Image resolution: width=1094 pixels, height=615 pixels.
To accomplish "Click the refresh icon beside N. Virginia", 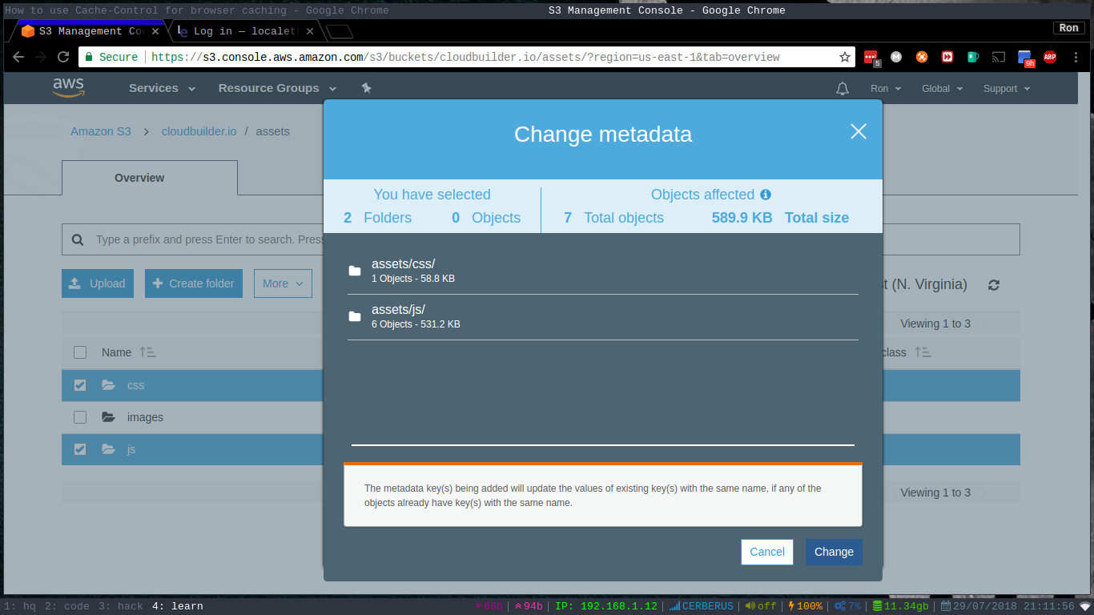I will click(994, 285).
